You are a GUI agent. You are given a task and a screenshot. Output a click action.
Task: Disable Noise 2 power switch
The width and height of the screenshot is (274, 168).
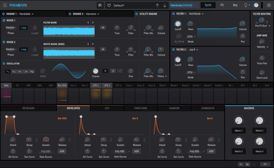click(x=4, y=42)
